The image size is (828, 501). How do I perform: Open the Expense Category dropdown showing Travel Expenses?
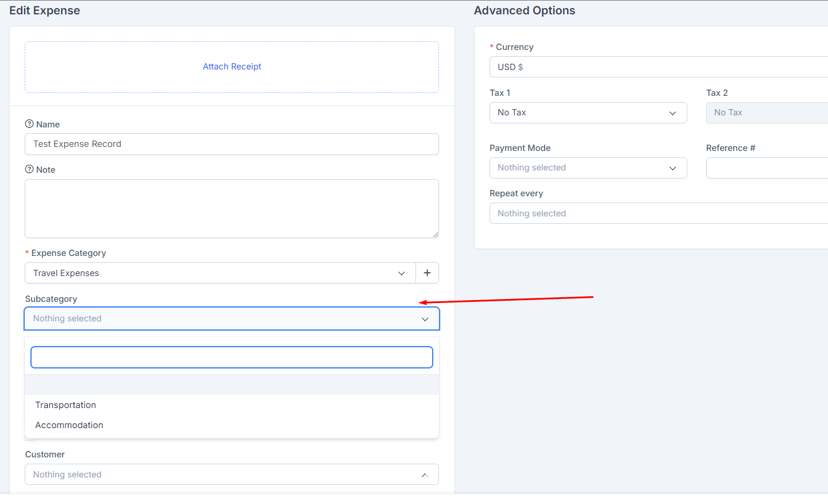213,273
